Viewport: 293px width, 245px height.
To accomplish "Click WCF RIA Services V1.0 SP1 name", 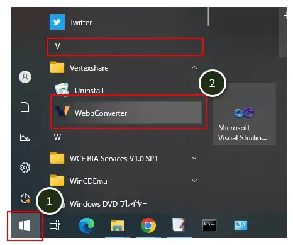I will [114, 159].
